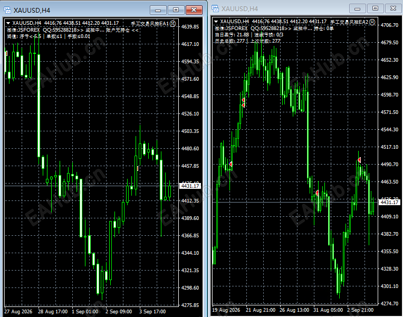403x317 pixels.
Task: Select the red trade arrow near 4490.70 at chart left
Action: [x=231, y=164]
